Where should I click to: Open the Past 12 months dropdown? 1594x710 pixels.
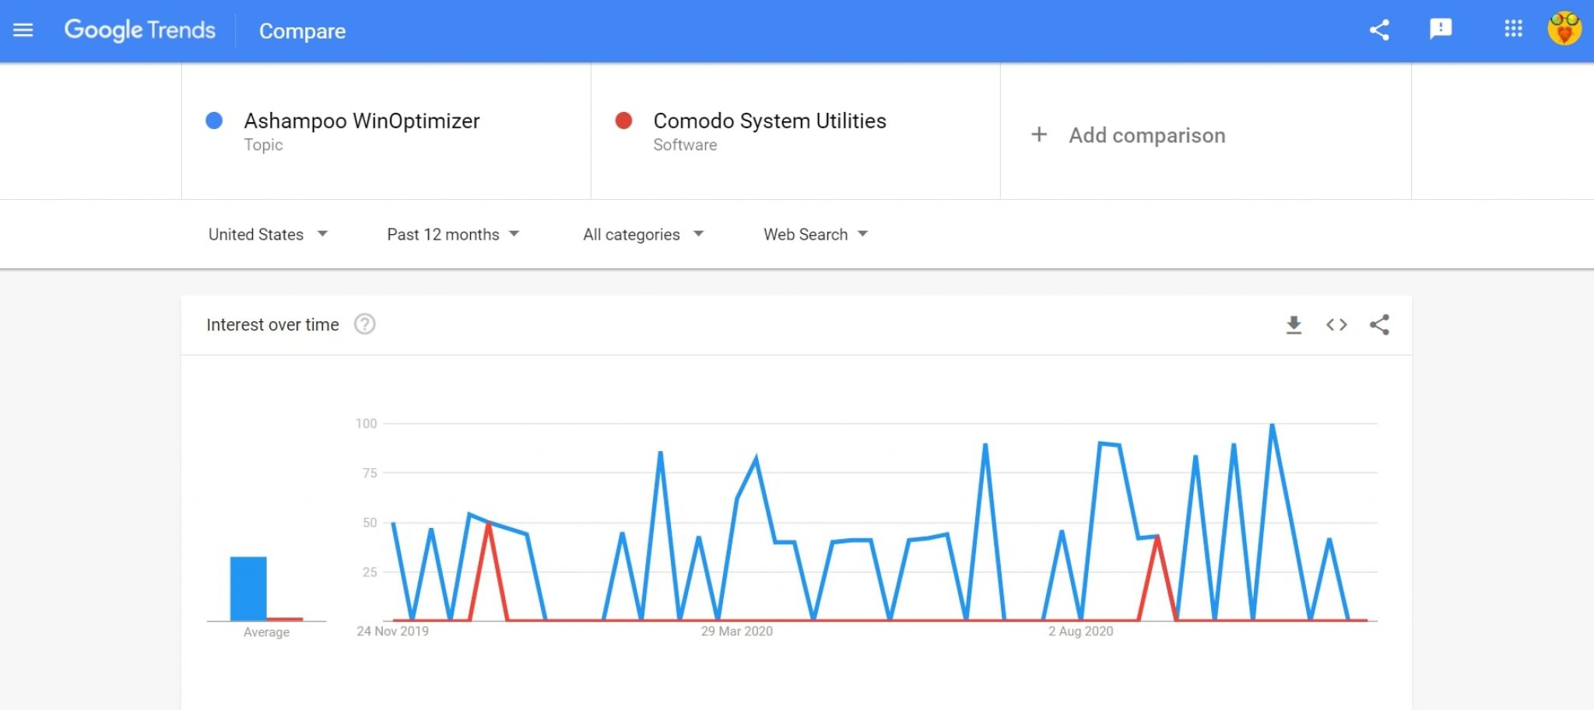click(453, 234)
